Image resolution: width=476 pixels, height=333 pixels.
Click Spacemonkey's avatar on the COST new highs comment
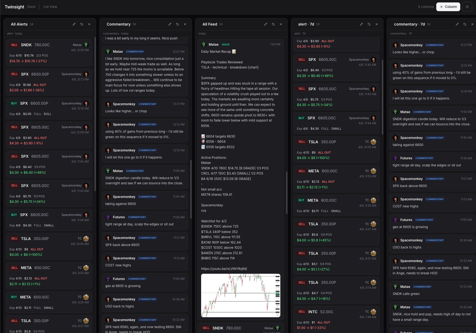[x=108, y=258]
